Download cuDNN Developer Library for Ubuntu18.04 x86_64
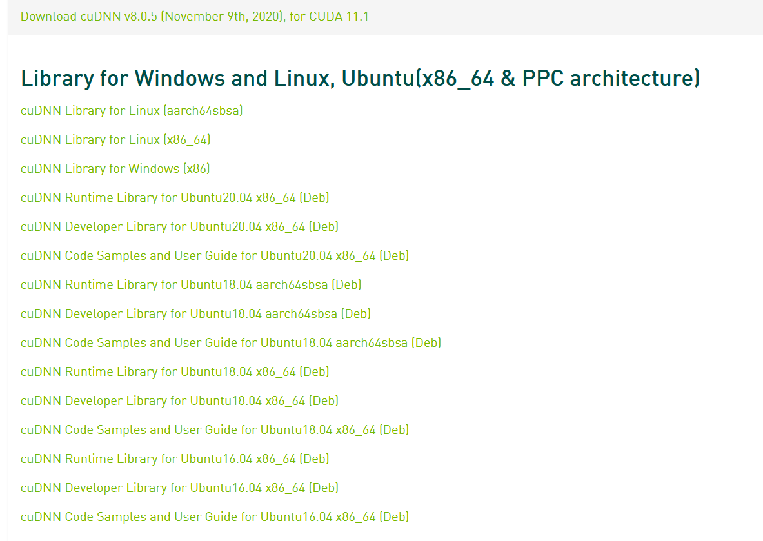The height and width of the screenshot is (541, 763). [x=179, y=400]
